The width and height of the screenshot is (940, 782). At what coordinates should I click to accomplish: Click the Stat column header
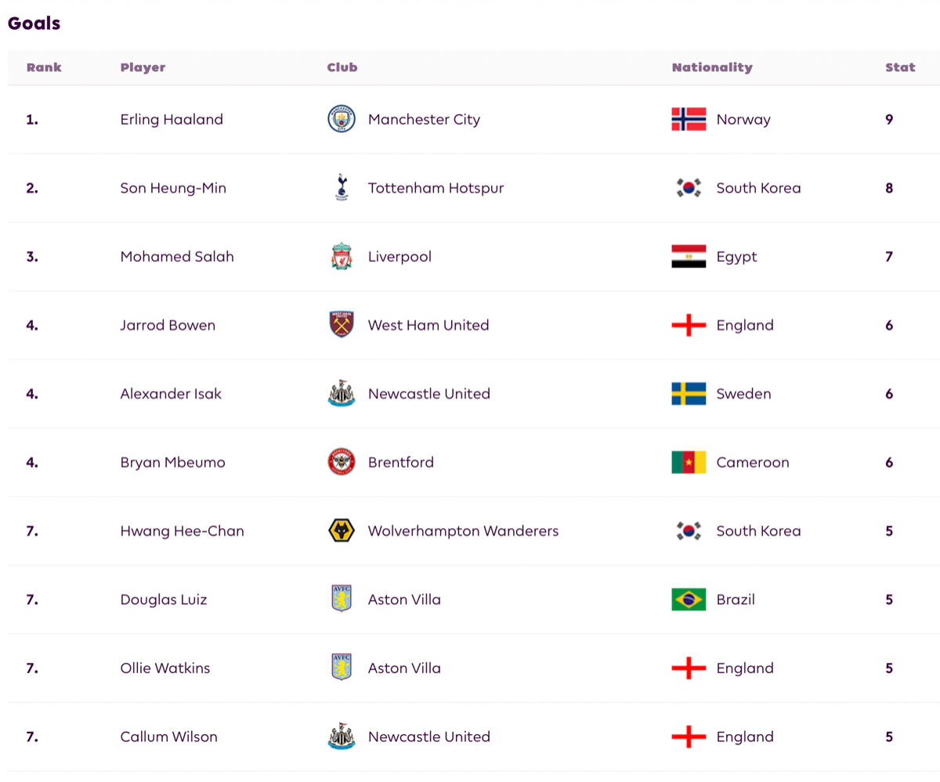(900, 67)
